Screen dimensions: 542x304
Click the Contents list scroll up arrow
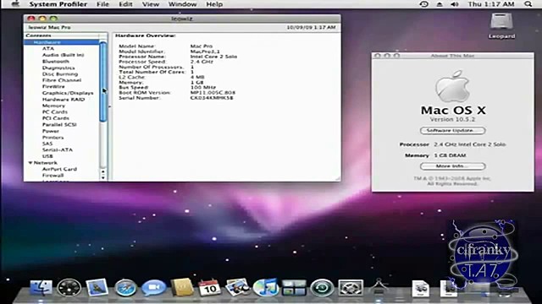pyautogui.click(x=102, y=171)
